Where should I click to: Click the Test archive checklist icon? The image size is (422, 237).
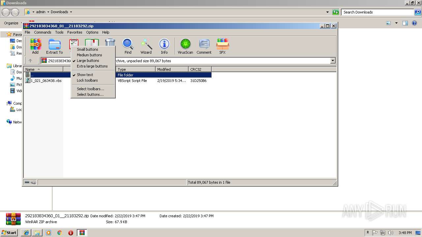click(74, 42)
